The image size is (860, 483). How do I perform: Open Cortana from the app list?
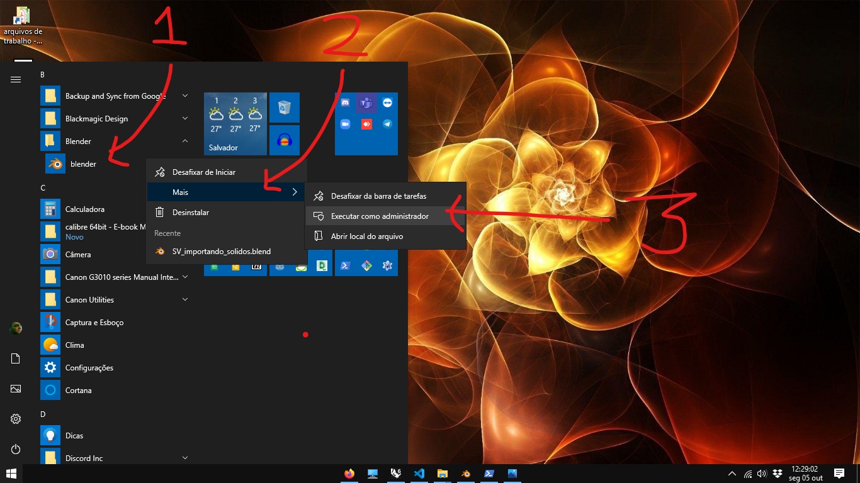coord(78,391)
